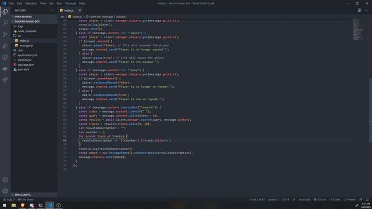
Task: Click the notifications bell in status bar
Action: tap(367, 200)
